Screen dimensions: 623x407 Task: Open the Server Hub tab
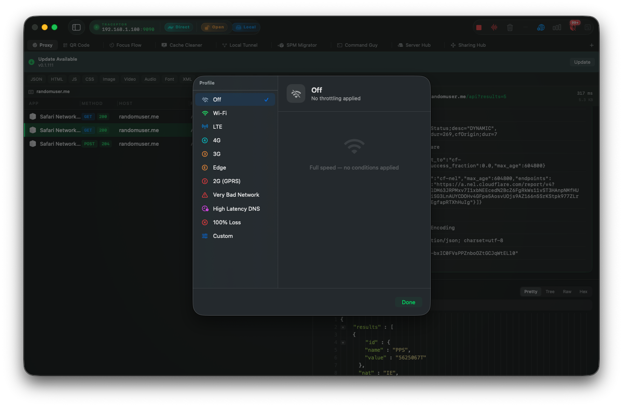click(x=414, y=45)
